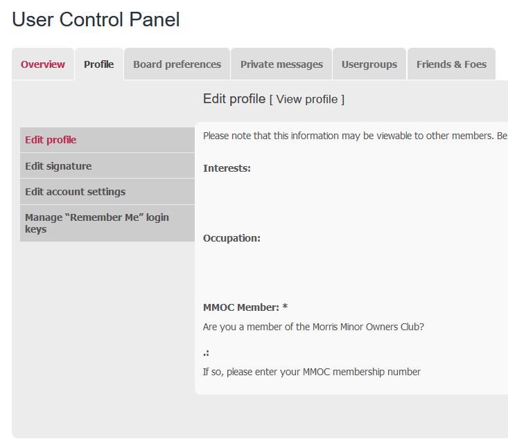Image resolution: width=508 pixels, height=441 pixels.
Task: Click the "Please note" information notice text
Action: point(356,136)
